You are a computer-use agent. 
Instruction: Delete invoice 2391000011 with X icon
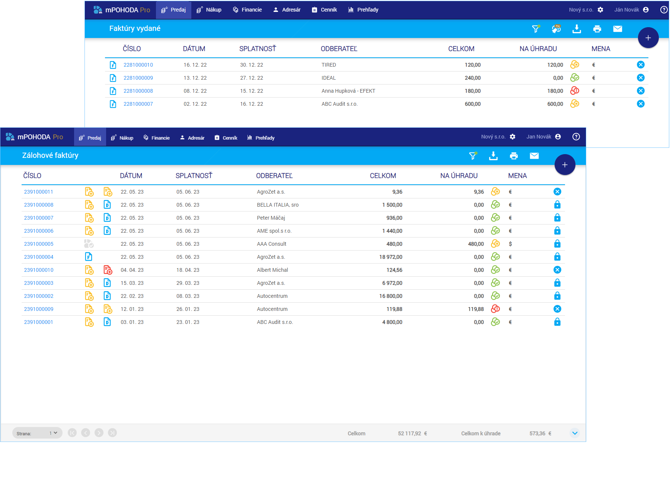pyautogui.click(x=557, y=192)
